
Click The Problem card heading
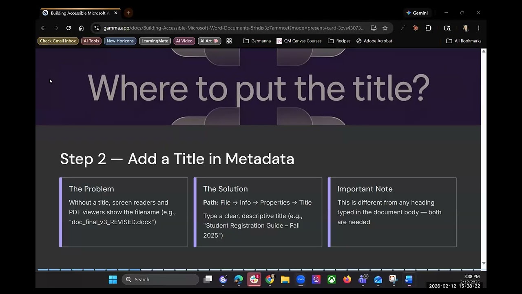[x=91, y=189]
